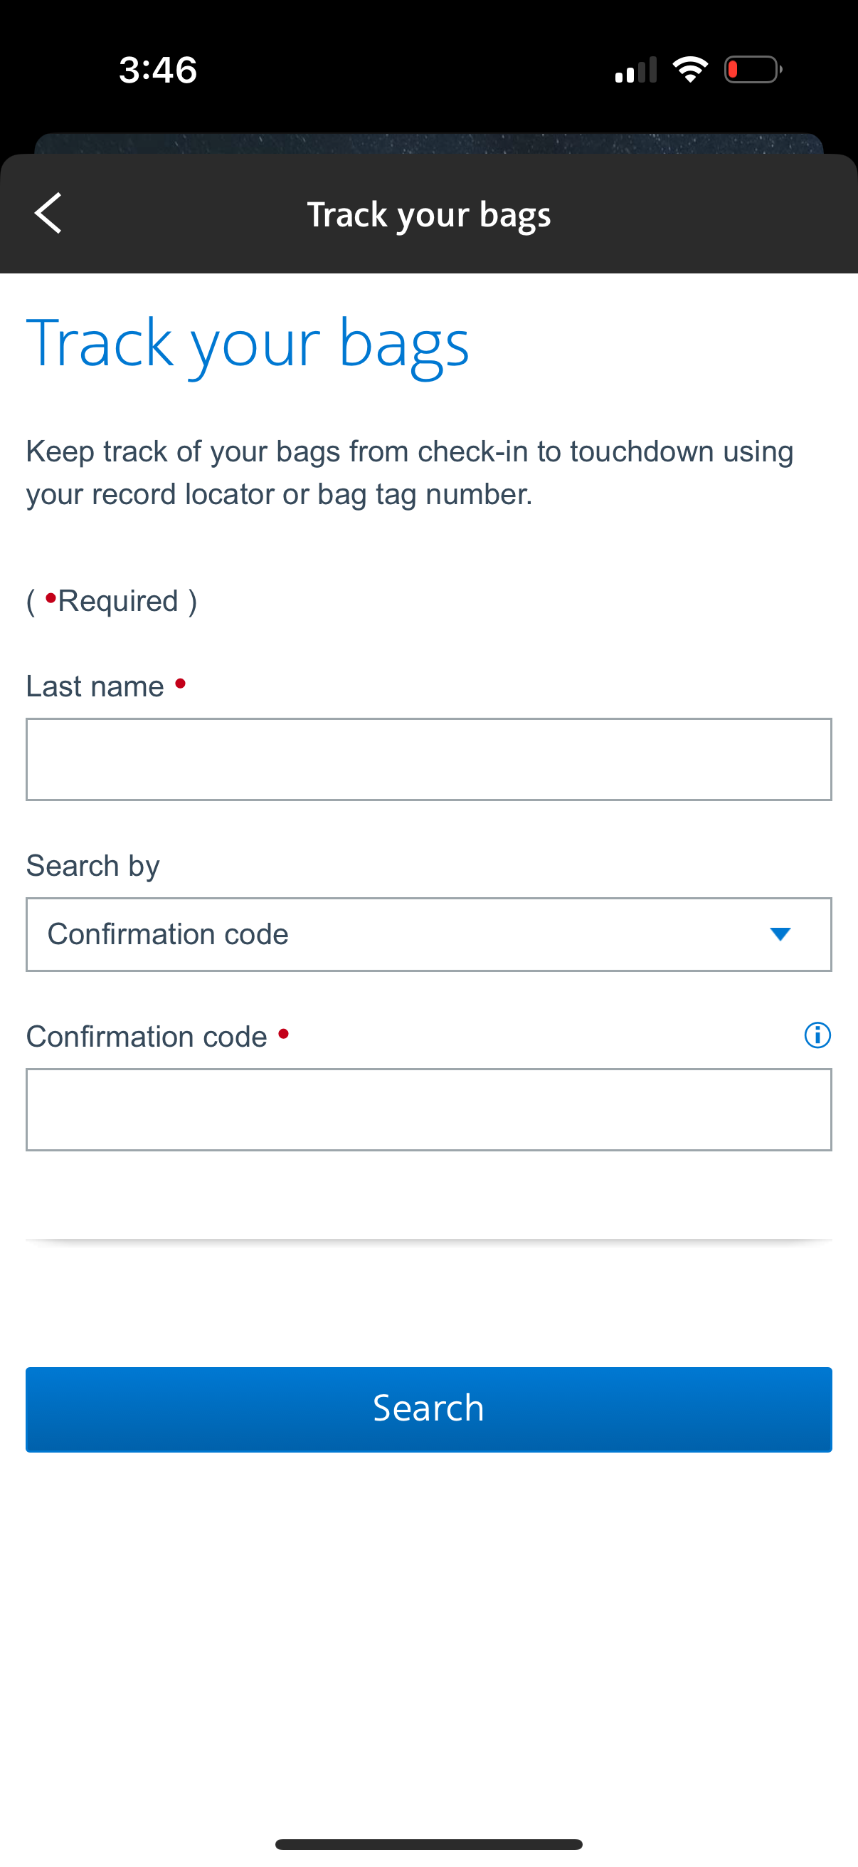Screen dimensions: 858x1867
Task: Tap the back arrow in header
Action: [48, 213]
